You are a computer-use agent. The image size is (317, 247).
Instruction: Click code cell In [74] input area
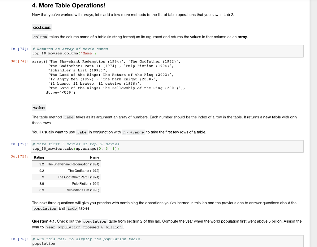[167, 51]
